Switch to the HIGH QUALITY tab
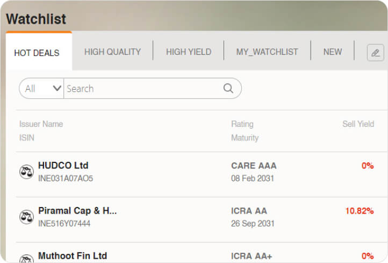This screenshot has width=388, height=263. tap(112, 52)
